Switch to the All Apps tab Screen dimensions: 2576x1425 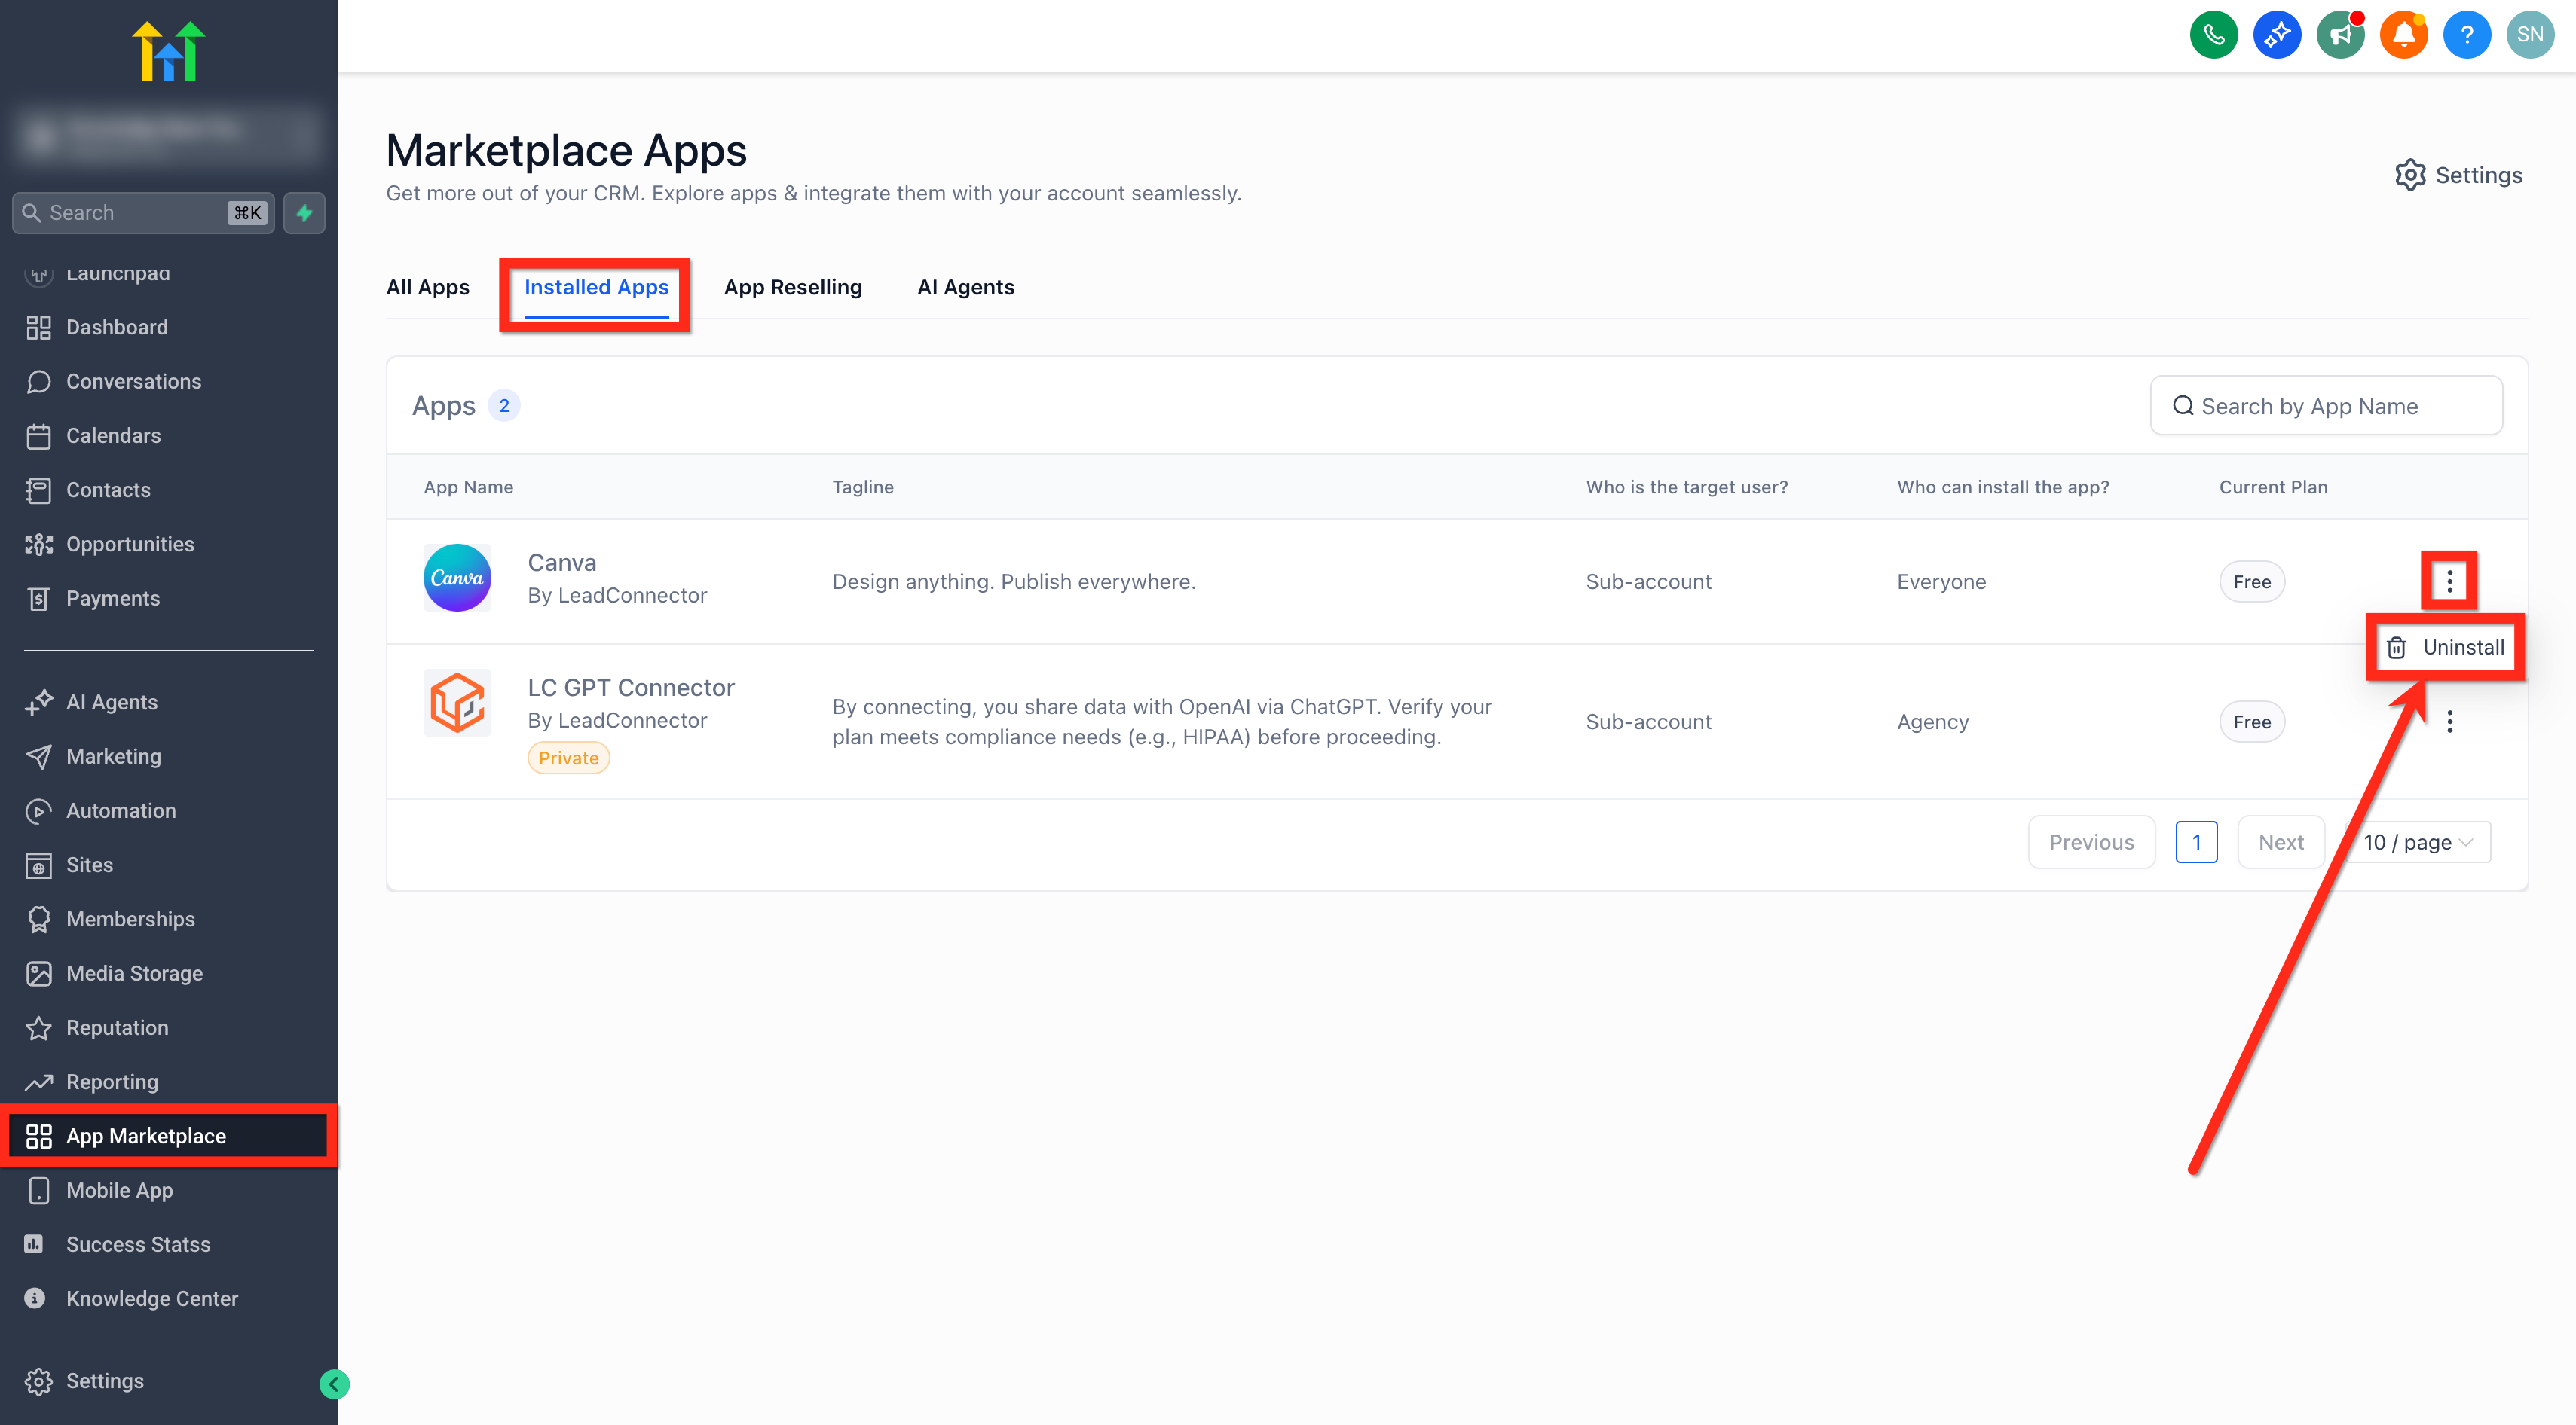[x=427, y=287]
